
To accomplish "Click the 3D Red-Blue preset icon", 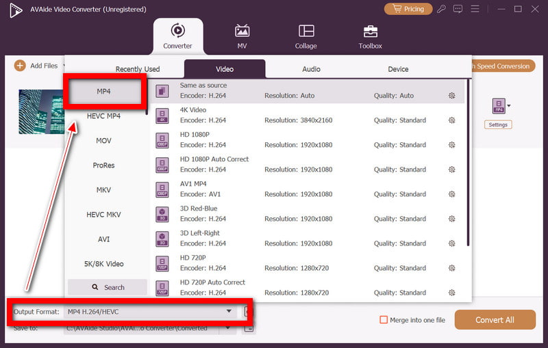I will (162, 214).
